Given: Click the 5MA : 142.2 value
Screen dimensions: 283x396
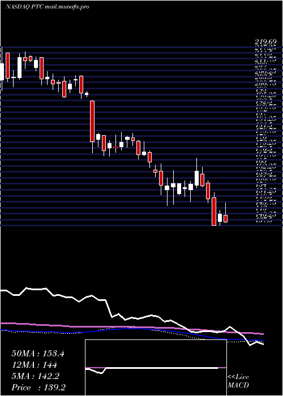Looking at the screenshot, I should [35, 376].
